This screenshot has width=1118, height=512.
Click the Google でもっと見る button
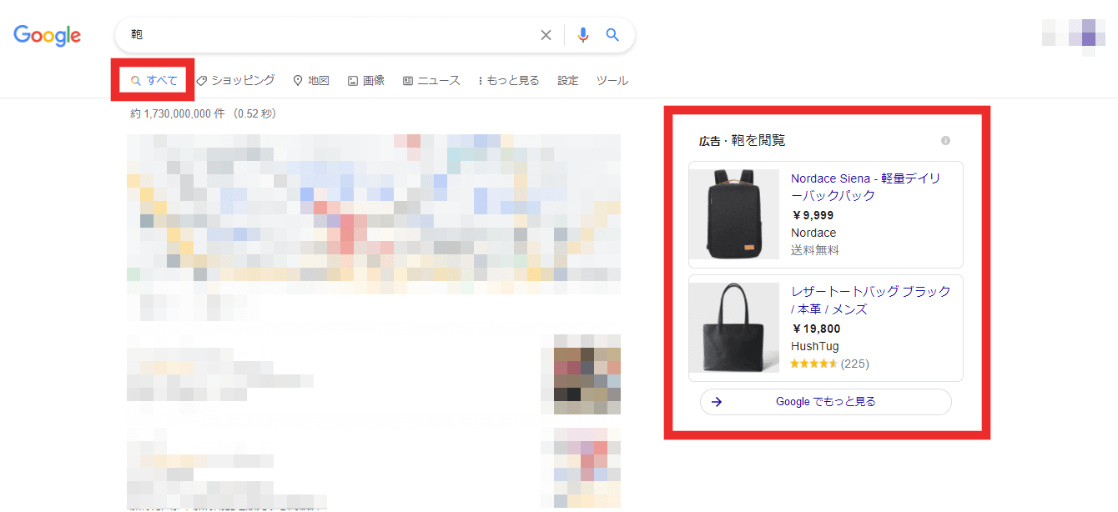tap(826, 402)
